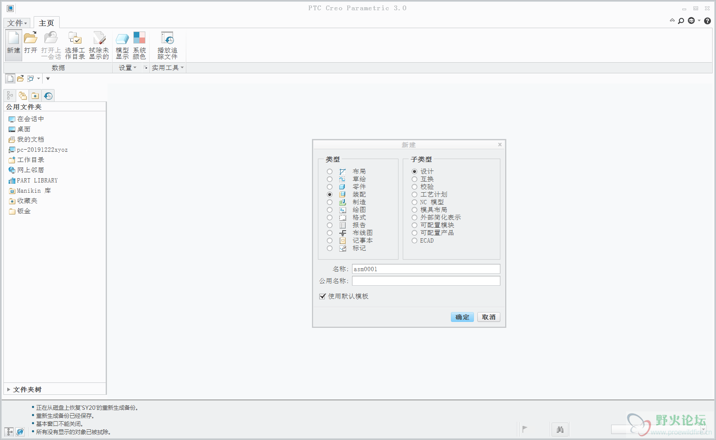The height and width of the screenshot is (440, 716).
Task: Open pc-20191222xyoz computer item
Action: pyautogui.click(x=38, y=150)
